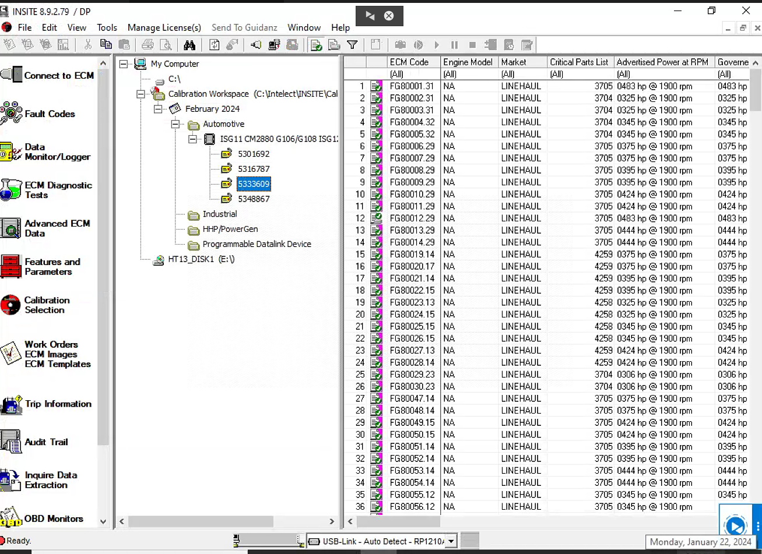
Task: Open the File menu
Action: pyautogui.click(x=24, y=27)
